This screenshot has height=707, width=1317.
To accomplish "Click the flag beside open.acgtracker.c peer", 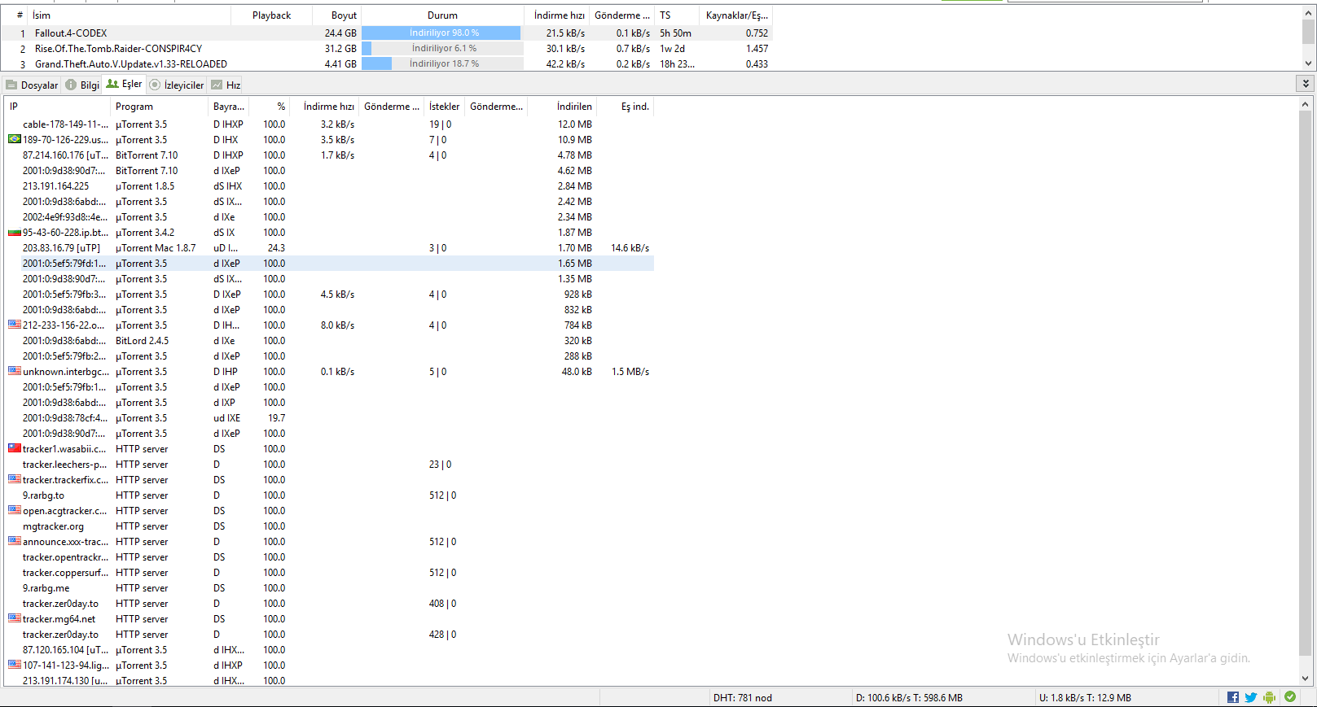I will point(15,510).
